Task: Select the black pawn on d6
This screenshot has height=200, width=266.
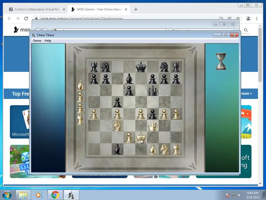Action: coord(129,91)
